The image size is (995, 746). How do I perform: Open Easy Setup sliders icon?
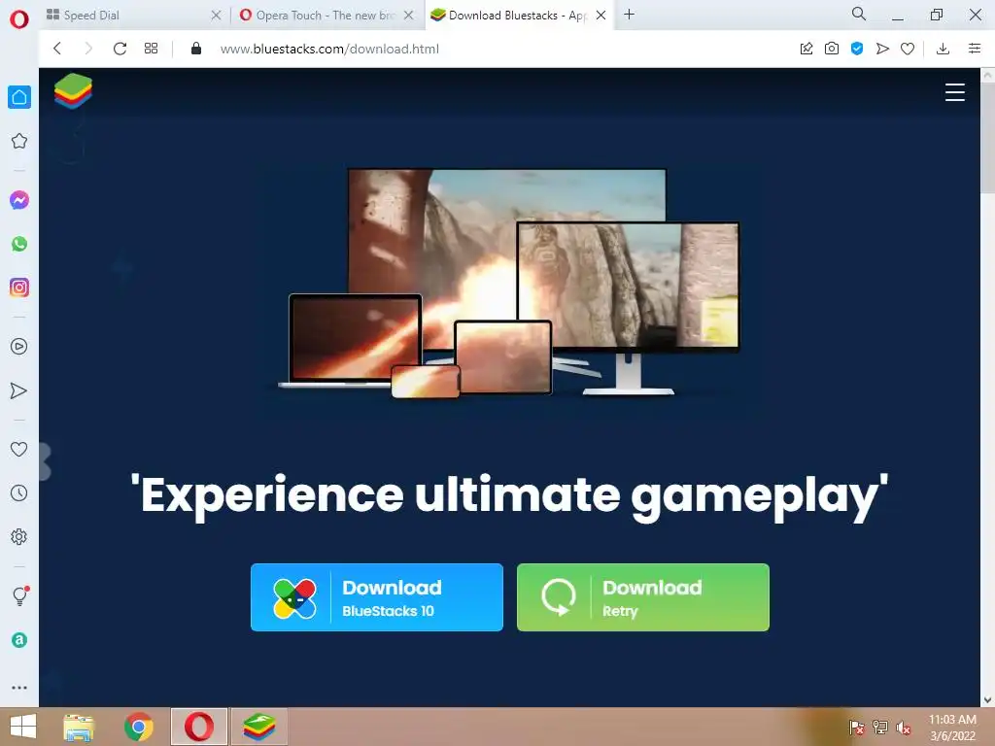975,49
